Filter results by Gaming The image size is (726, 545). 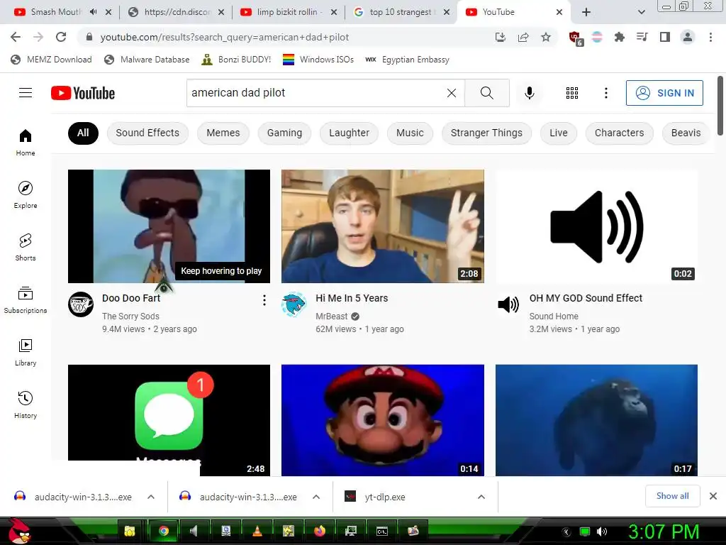[284, 133]
